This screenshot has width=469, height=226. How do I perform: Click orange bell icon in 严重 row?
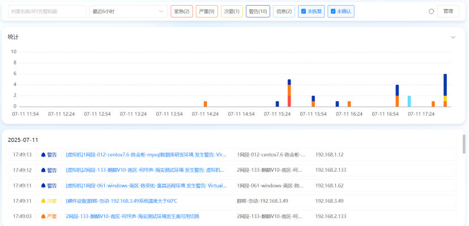[44, 216]
